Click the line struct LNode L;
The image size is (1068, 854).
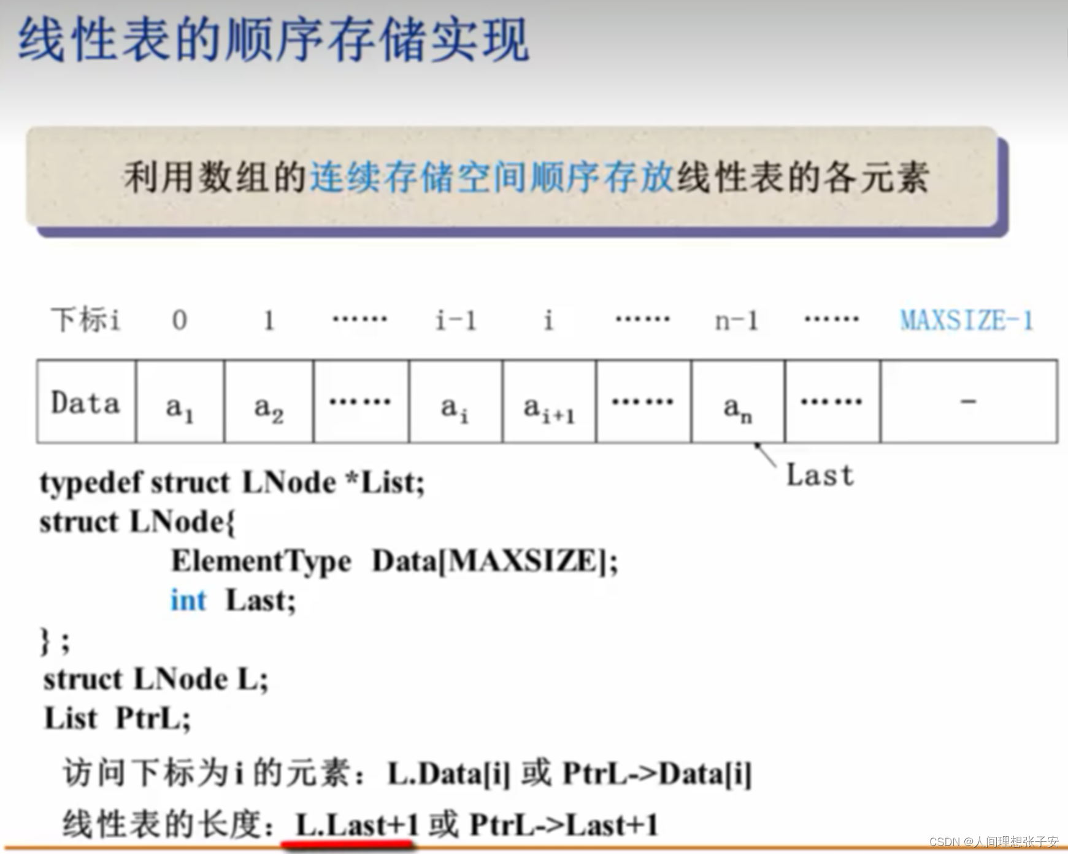[x=156, y=680]
